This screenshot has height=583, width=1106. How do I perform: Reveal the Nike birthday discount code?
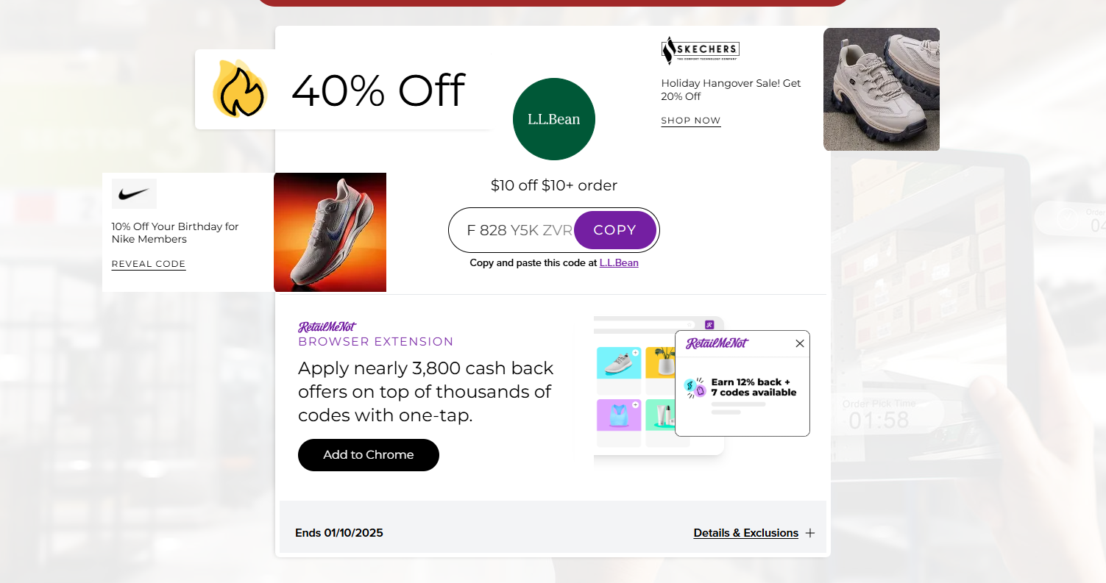point(149,264)
